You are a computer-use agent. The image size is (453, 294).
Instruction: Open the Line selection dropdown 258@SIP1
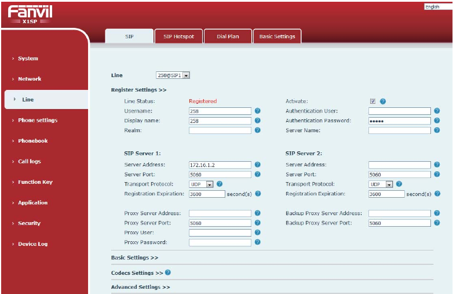pos(173,75)
